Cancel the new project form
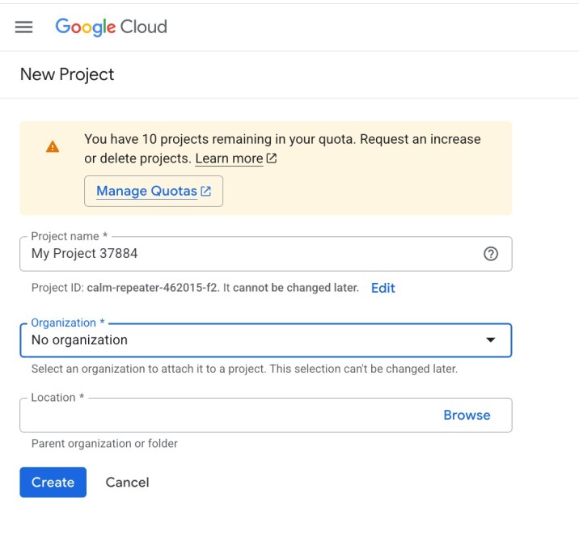This screenshot has width=579, height=536. click(127, 483)
